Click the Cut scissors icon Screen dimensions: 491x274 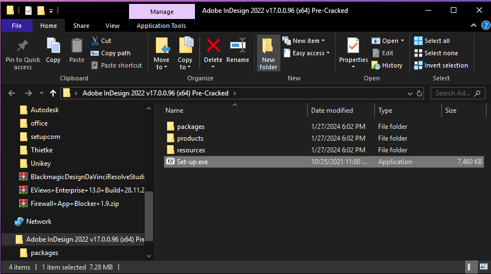[94, 41]
